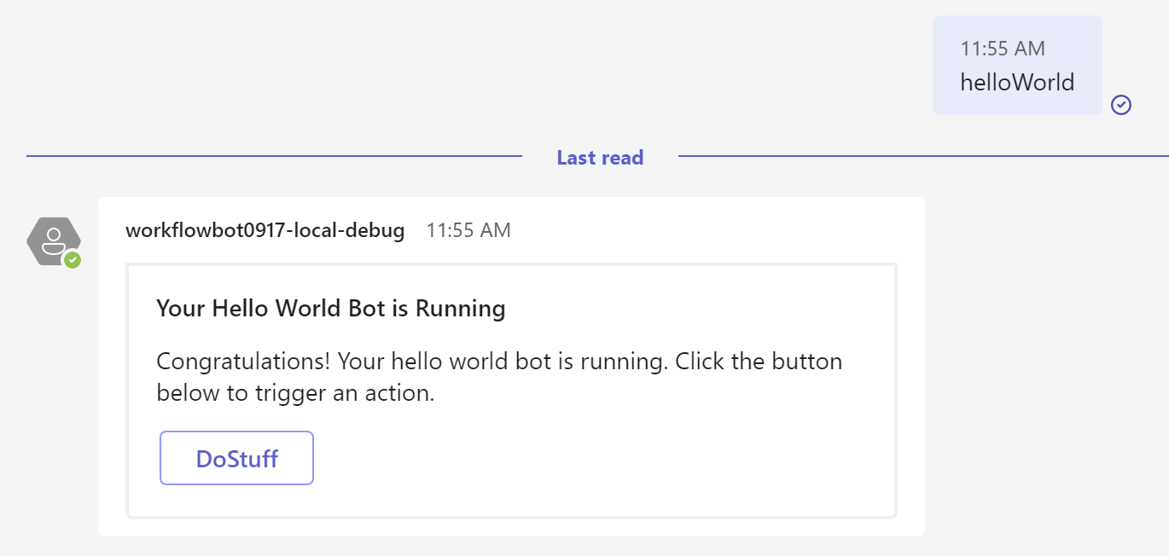This screenshot has height=556, width=1169.
Task: Click the Congratulations message body text
Action: tap(499, 377)
